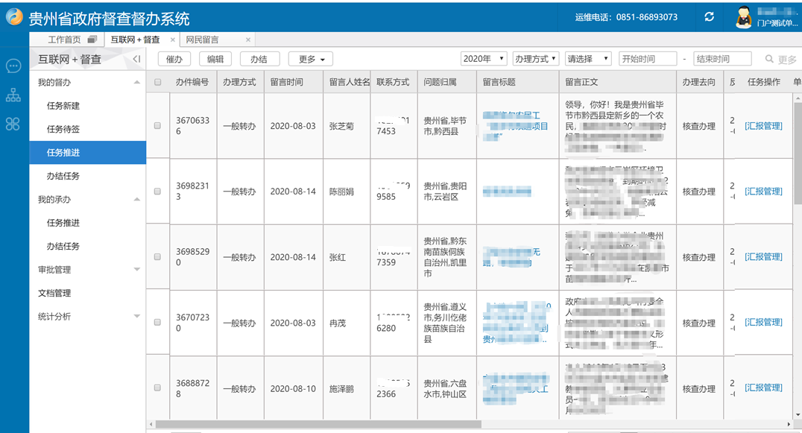Open the message bubble sidebar icon

pos(13,66)
